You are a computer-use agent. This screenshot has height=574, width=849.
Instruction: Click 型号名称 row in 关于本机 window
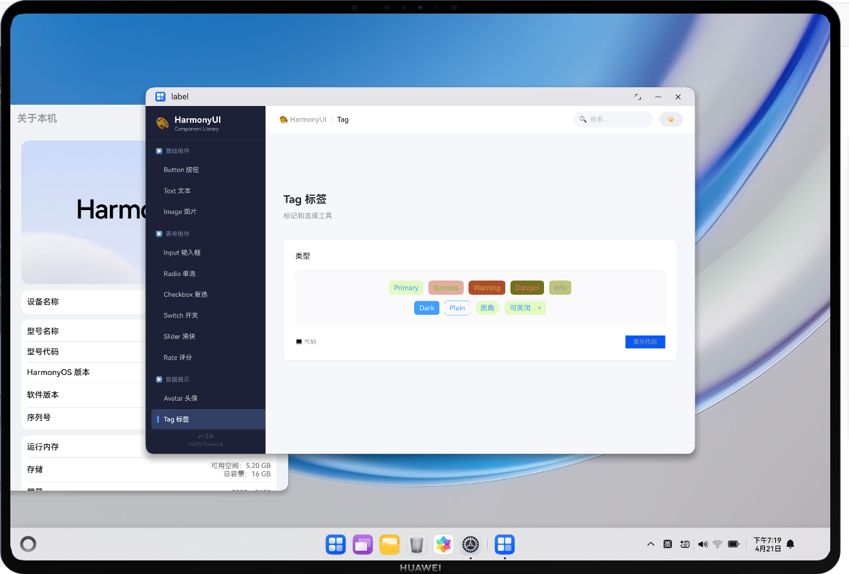tap(84, 331)
